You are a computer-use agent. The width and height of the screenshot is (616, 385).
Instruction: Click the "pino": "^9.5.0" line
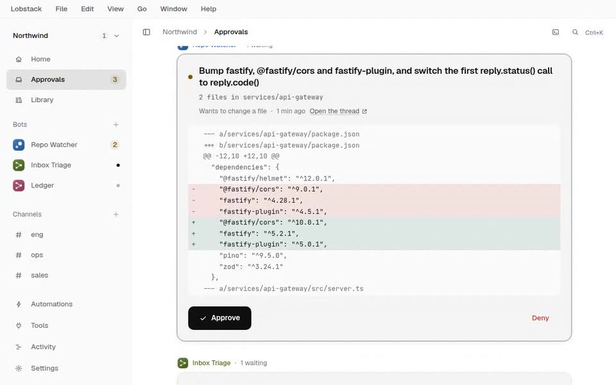click(x=374, y=255)
